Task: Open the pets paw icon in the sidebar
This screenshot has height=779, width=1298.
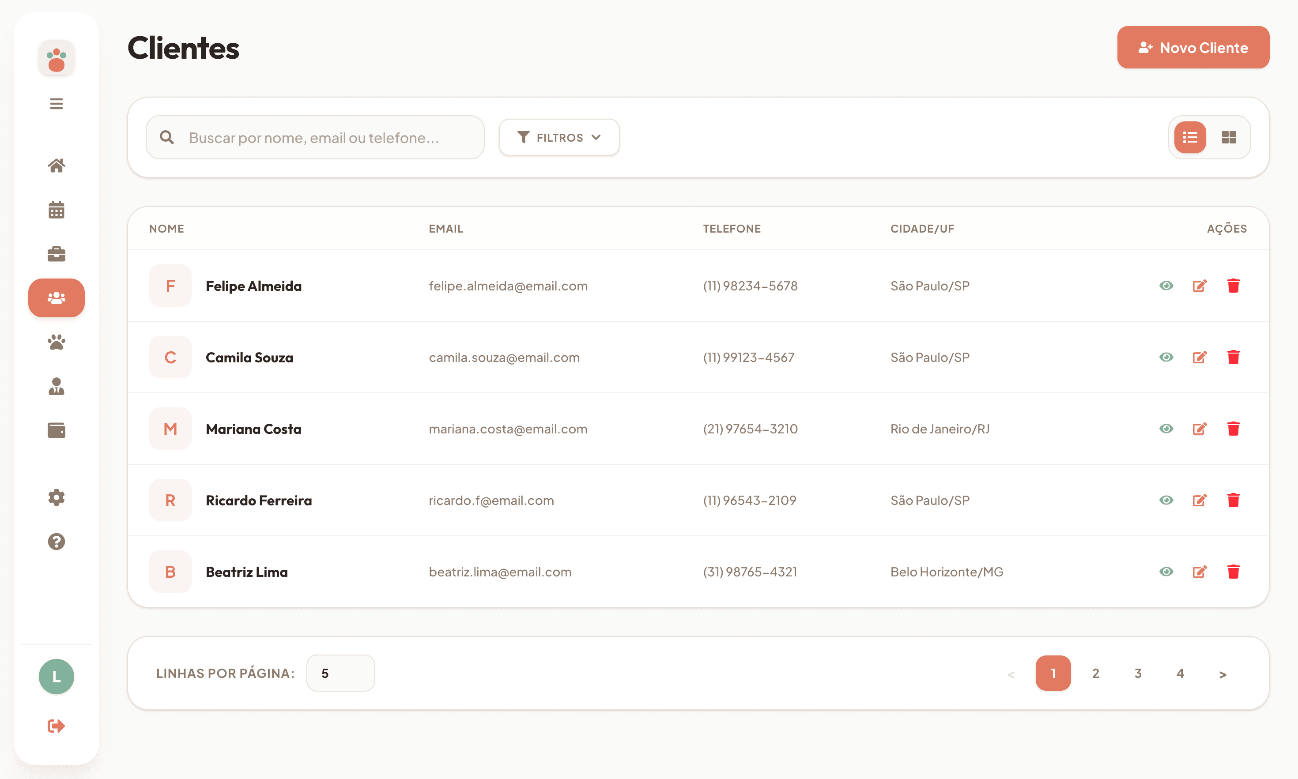Action: click(x=56, y=342)
